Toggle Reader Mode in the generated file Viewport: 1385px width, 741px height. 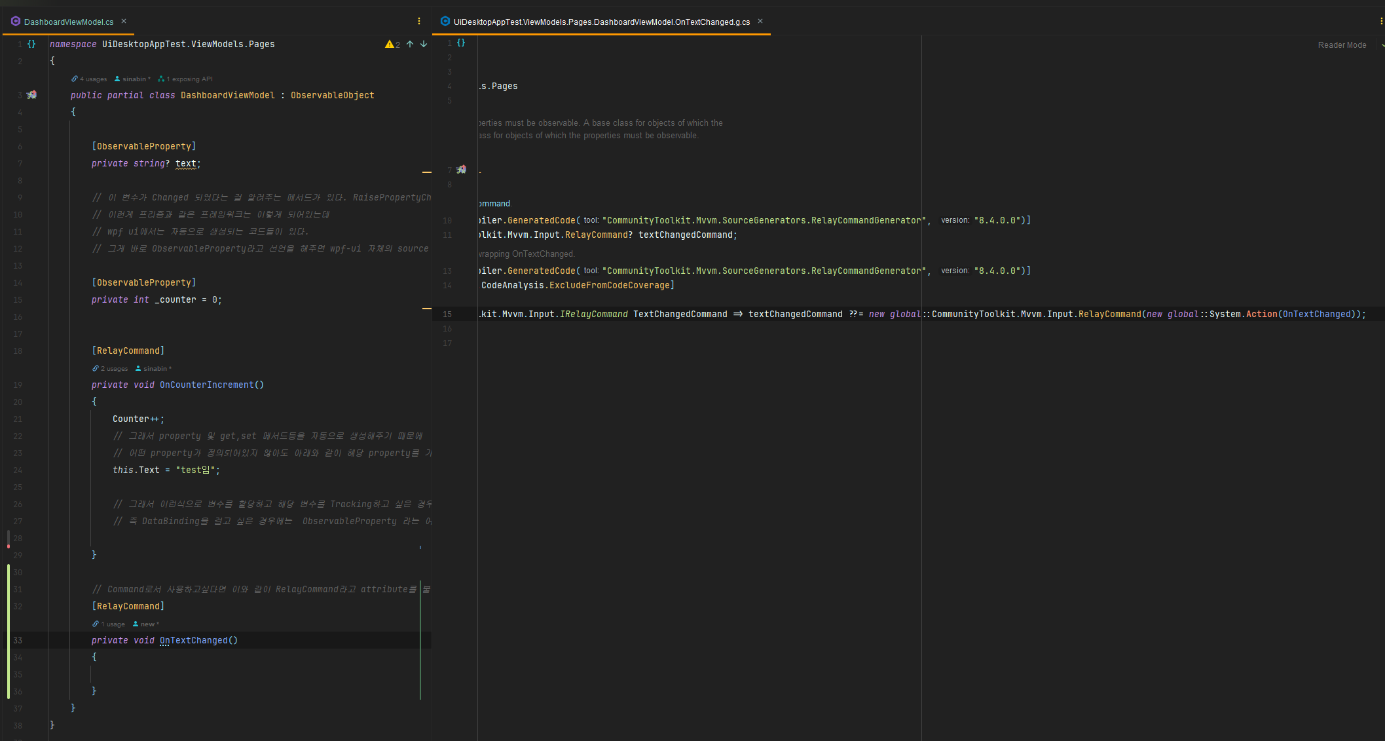1342,45
